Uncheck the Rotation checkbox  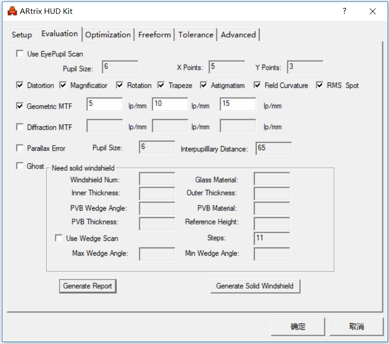tap(120, 85)
